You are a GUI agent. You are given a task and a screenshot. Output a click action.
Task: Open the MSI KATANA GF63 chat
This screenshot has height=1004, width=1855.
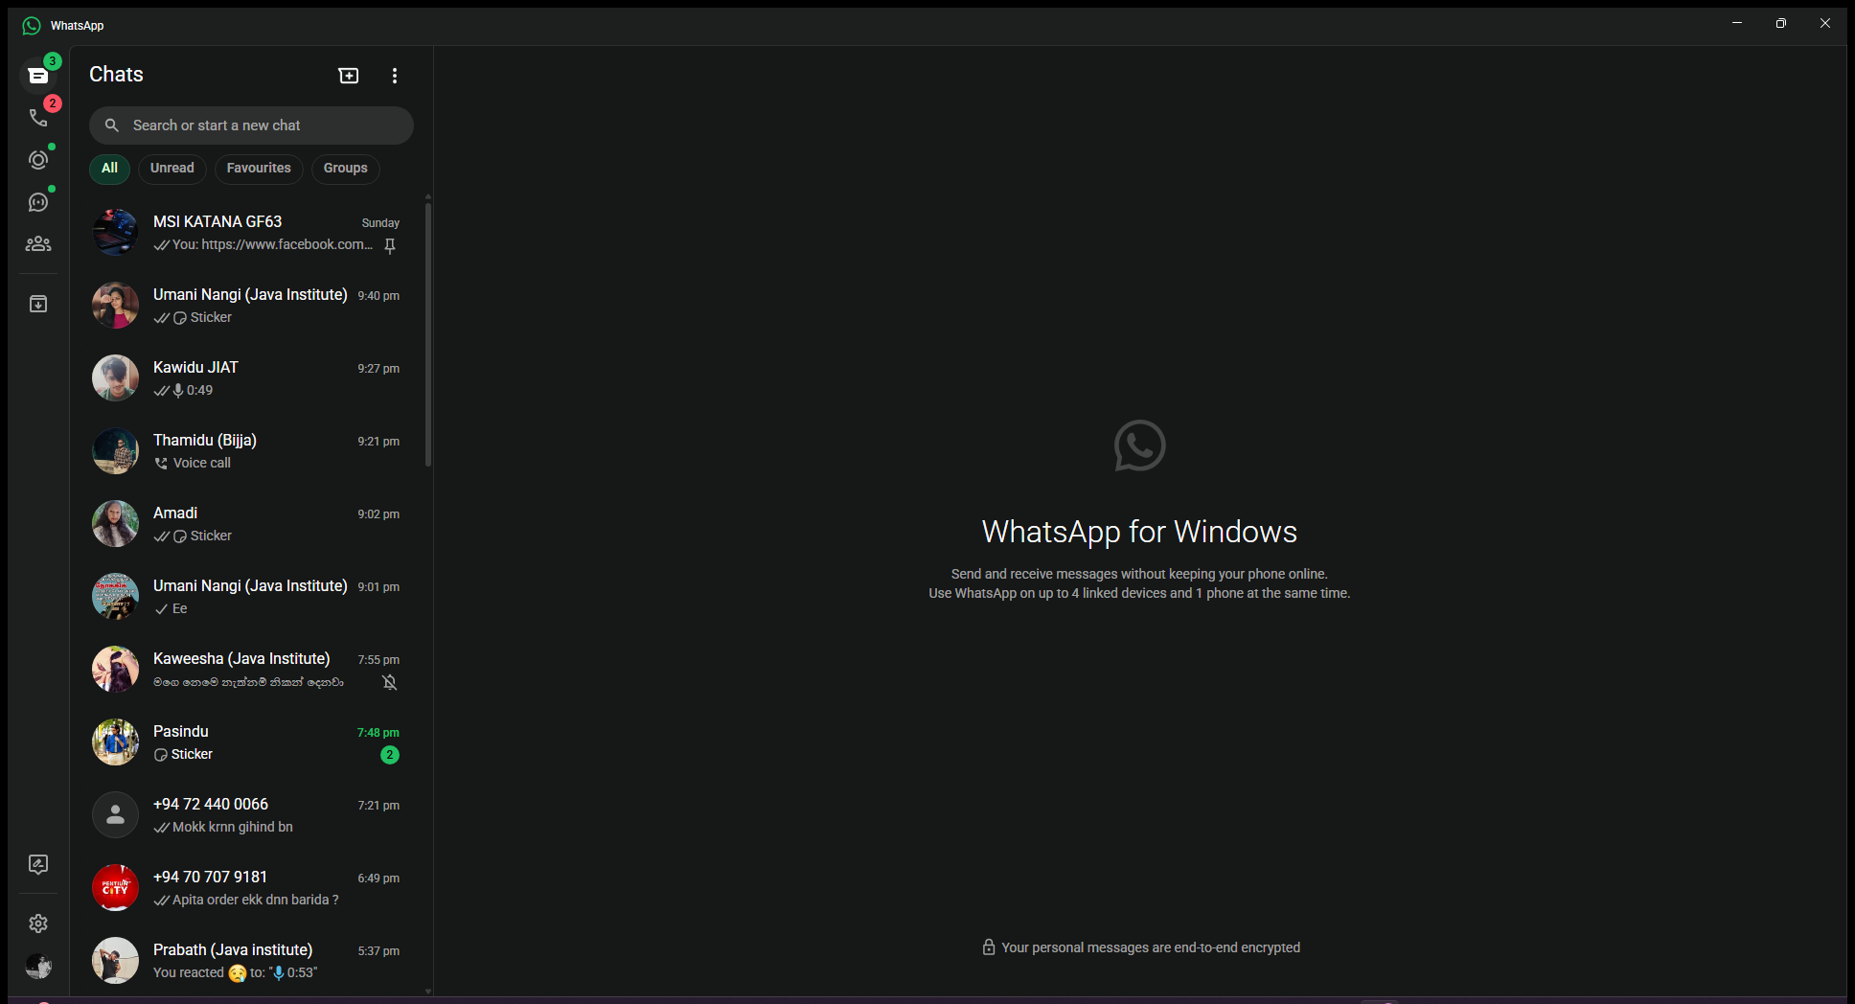249,233
